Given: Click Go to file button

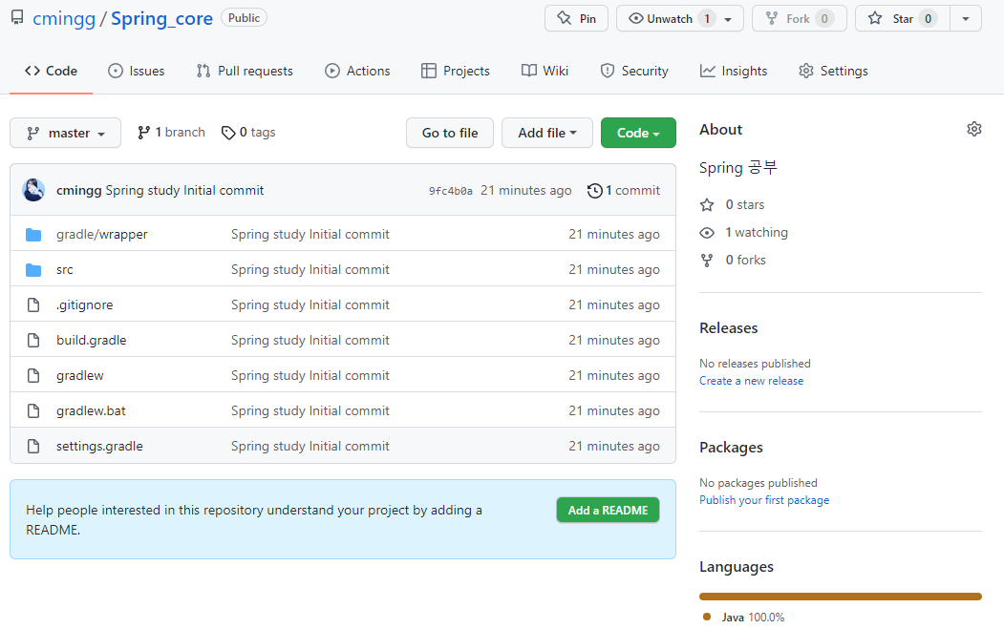Looking at the screenshot, I should click(x=450, y=133).
